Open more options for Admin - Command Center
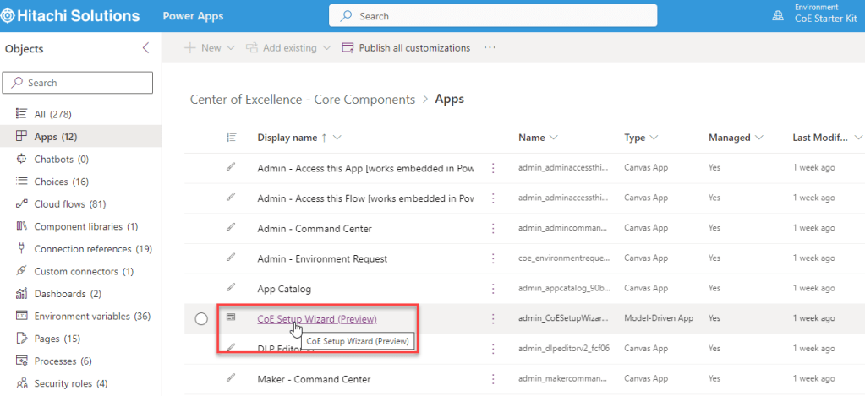865x396 pixels. [493, 228]
